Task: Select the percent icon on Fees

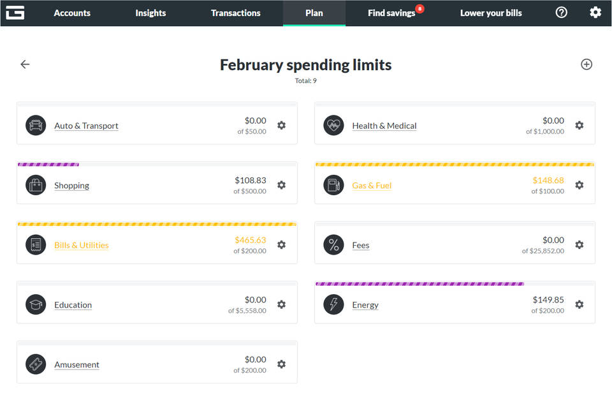Action: (x=333, y=244)
